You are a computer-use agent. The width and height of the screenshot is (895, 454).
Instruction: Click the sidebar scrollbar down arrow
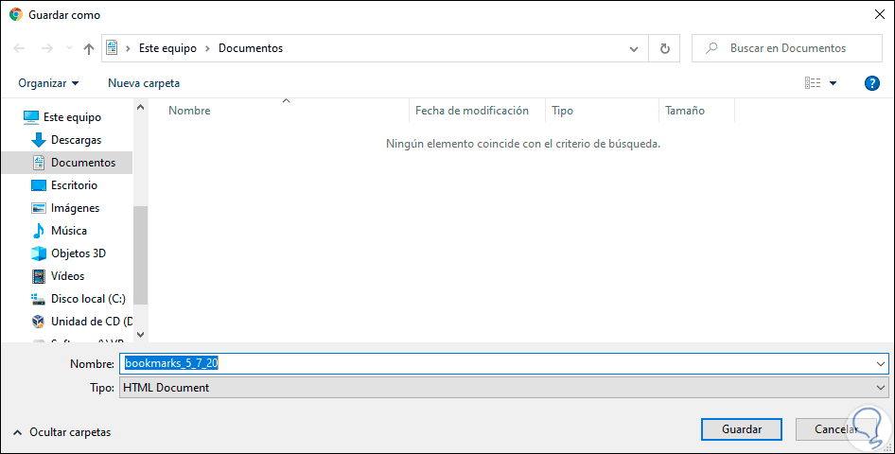pos(140,335)
